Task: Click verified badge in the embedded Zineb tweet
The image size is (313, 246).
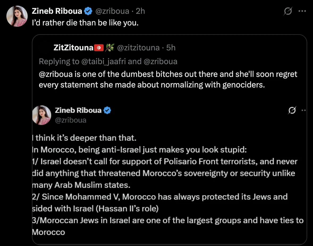Action: pos(107,110)
